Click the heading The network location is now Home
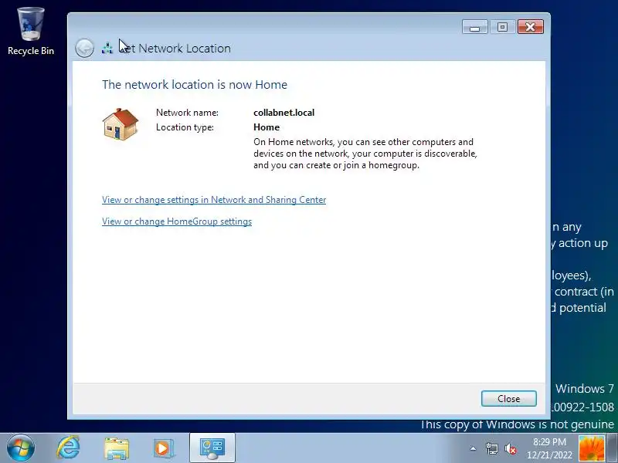The width and height of the screenshot is (618, 463). pyautogui.click(x=195, y=85)
